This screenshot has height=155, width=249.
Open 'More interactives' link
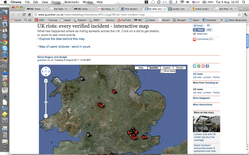coord(202,105)
